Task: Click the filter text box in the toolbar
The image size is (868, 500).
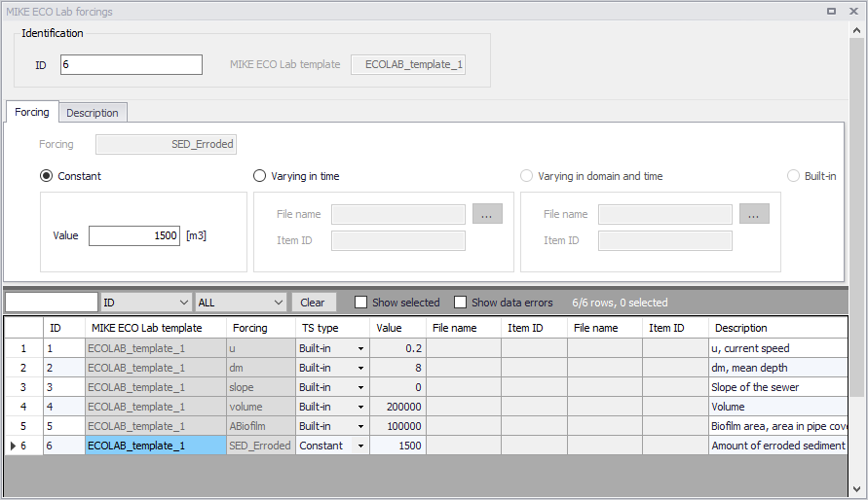Action: click(52, 303)
